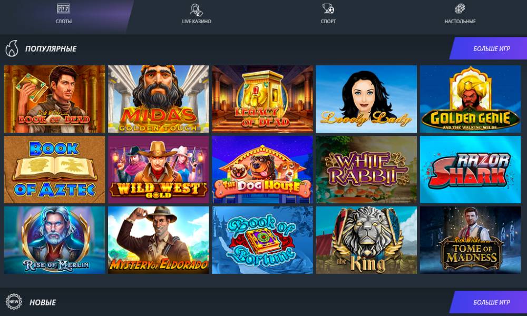Click Больше игр in the Новые section

pos(491,302)
